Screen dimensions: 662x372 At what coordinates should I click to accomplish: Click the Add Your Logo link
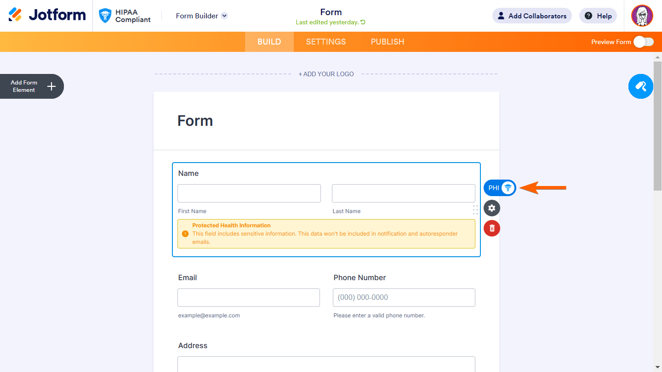326,74
